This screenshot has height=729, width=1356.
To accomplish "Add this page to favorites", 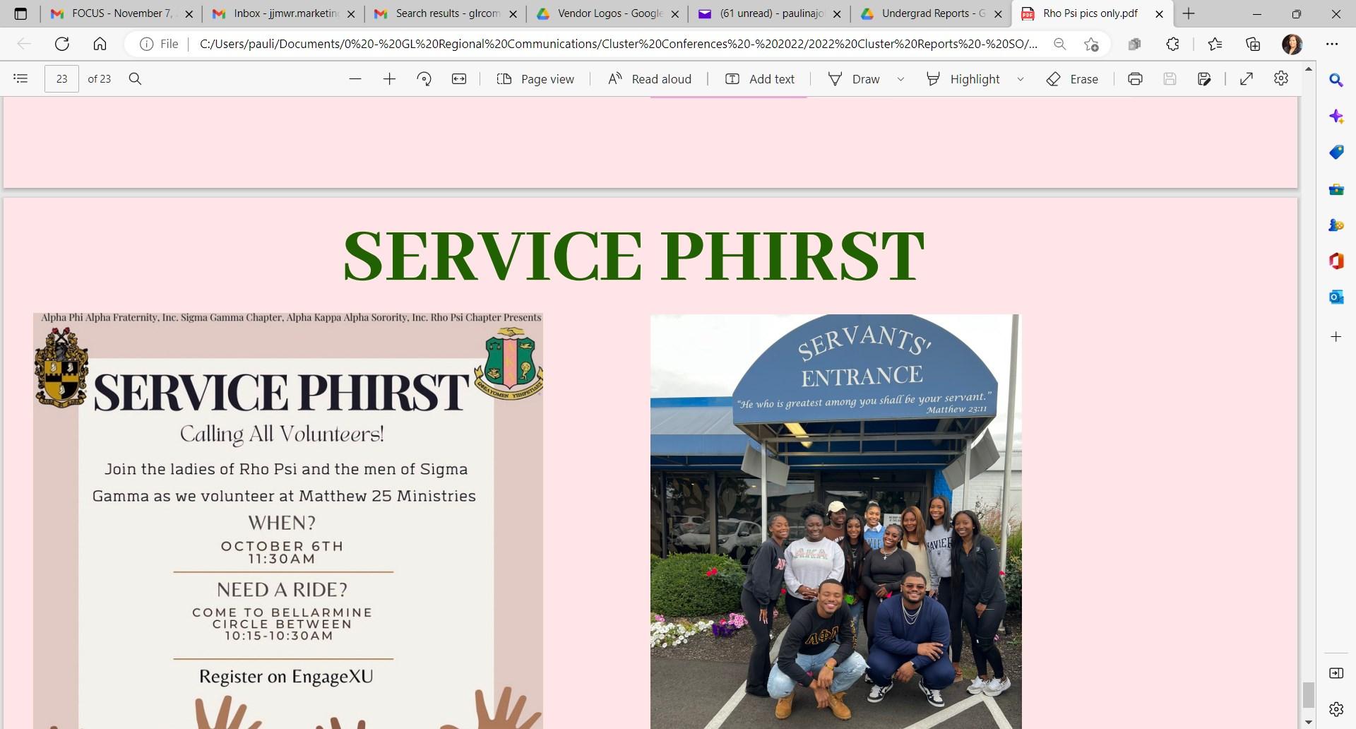I will pyautogui.click(x=1091, y=44).
